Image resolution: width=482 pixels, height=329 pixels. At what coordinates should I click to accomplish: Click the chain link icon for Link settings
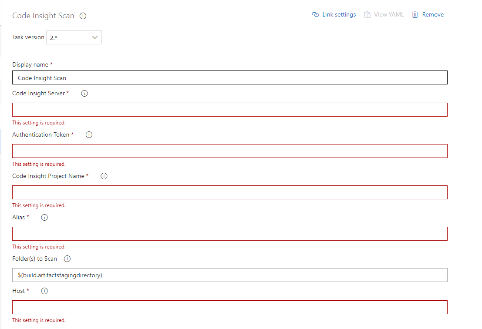[316, 15]
